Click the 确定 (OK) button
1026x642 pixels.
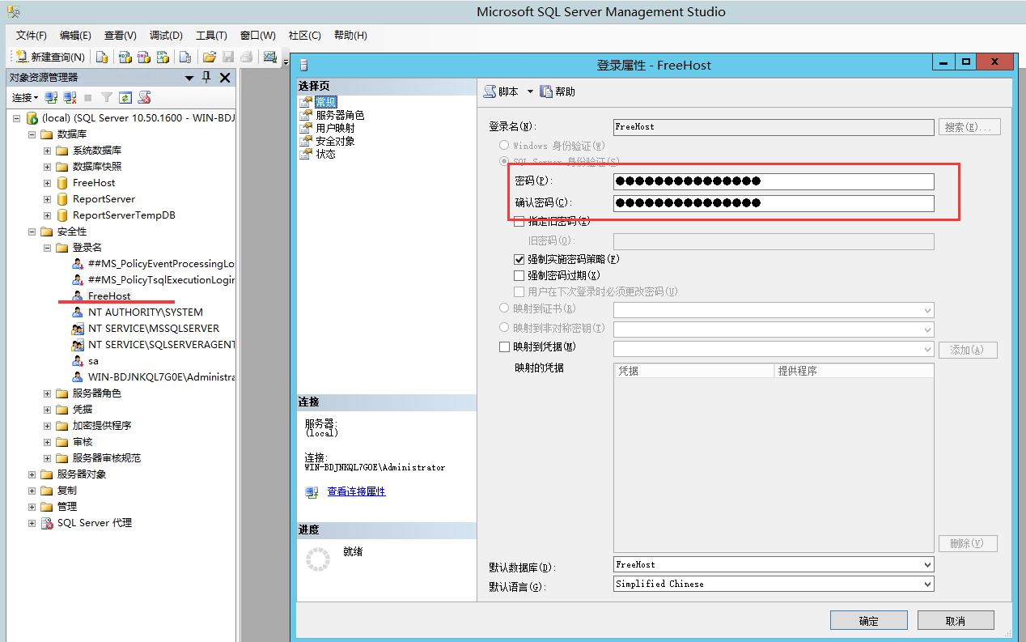pyautogui.click(x=868, y=621)
